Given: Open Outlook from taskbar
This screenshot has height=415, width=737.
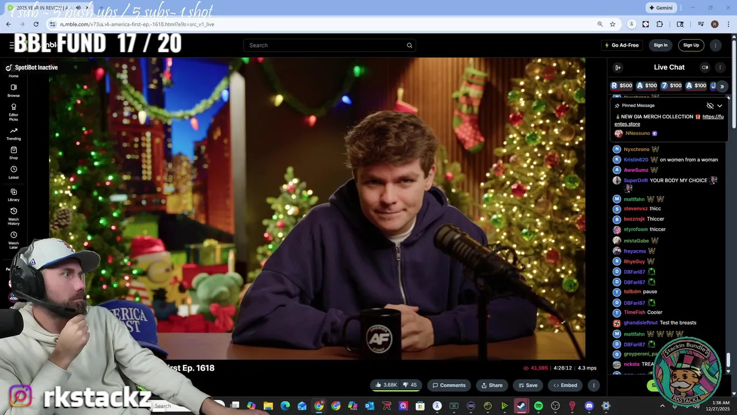Looking at the screenshot, I should click(370, 406).
